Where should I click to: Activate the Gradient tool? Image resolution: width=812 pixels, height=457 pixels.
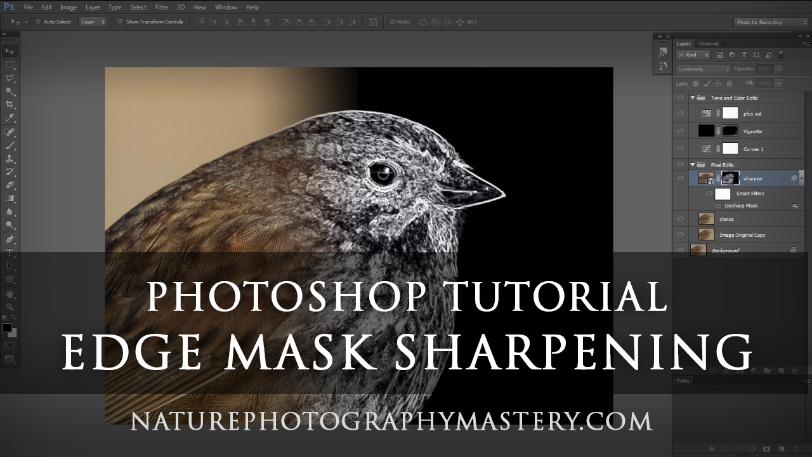pyautogui.click(x=9, y=197)
